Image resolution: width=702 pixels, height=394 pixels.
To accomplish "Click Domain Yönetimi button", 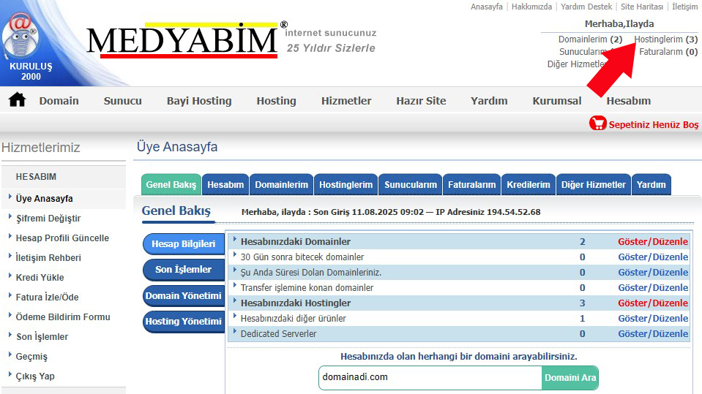I will click(184, 295).
